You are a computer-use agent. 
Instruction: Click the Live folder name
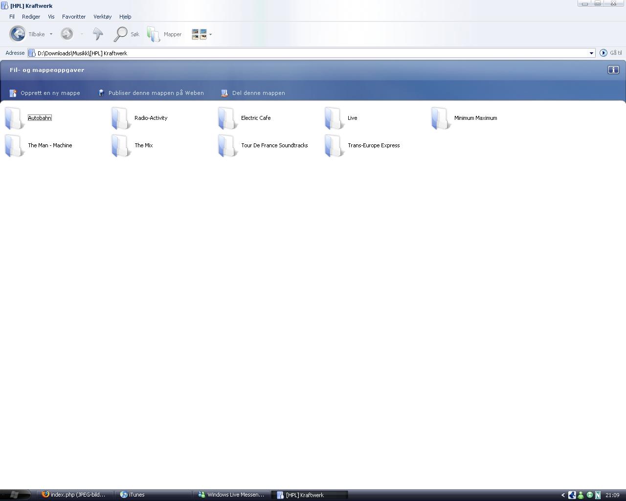352,118
